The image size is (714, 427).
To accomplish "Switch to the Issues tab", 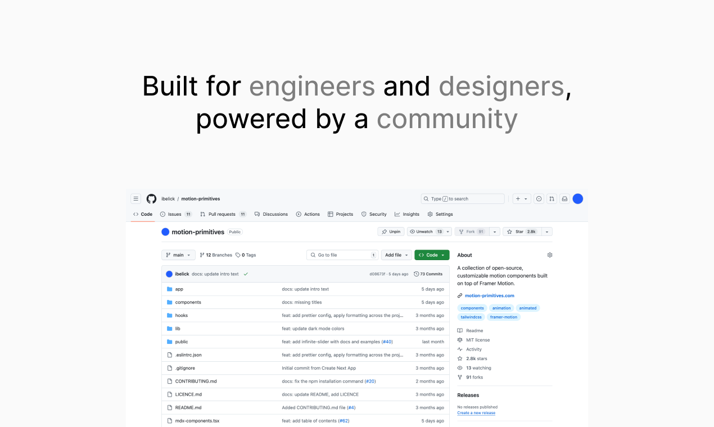I will 176,214.
